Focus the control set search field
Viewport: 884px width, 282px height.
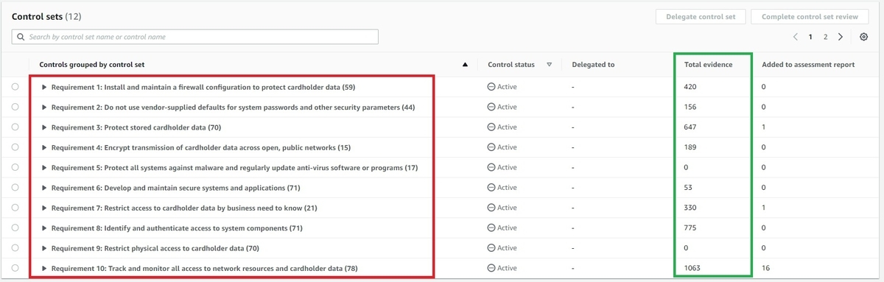click(195, 37)
